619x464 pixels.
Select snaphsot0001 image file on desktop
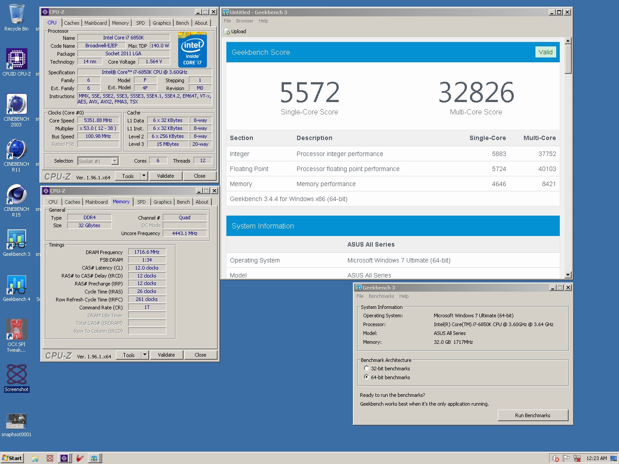pos(16,425)
